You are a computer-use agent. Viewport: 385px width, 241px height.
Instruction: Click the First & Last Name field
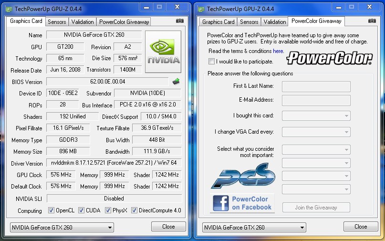click(x=316, y=86)
